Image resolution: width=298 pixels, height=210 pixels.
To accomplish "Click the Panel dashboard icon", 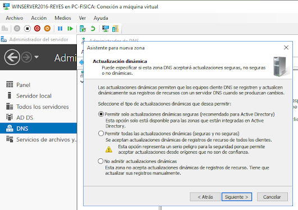I will (x=10, y=84).
